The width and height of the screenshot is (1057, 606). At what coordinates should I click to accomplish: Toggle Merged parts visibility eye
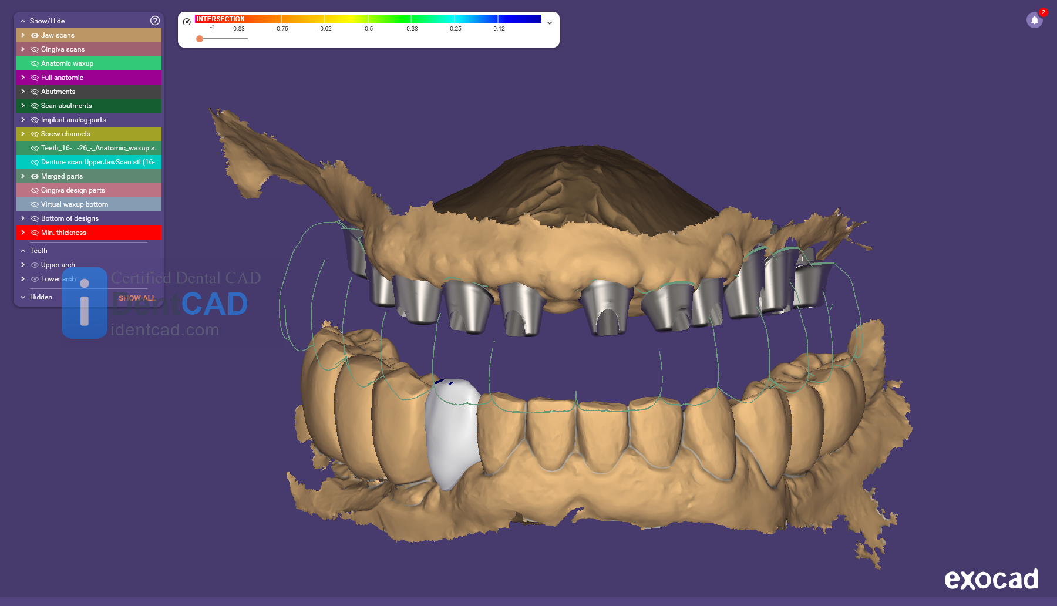pyautogui.click(x=35, y=176)
